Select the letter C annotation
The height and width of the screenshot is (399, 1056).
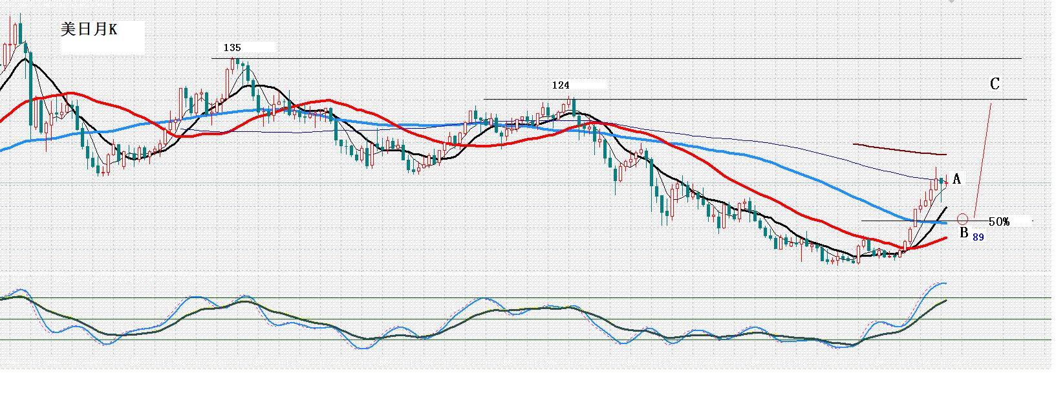(995, 83)
